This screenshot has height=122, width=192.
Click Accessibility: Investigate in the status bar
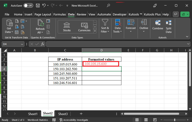click(73, 120)
